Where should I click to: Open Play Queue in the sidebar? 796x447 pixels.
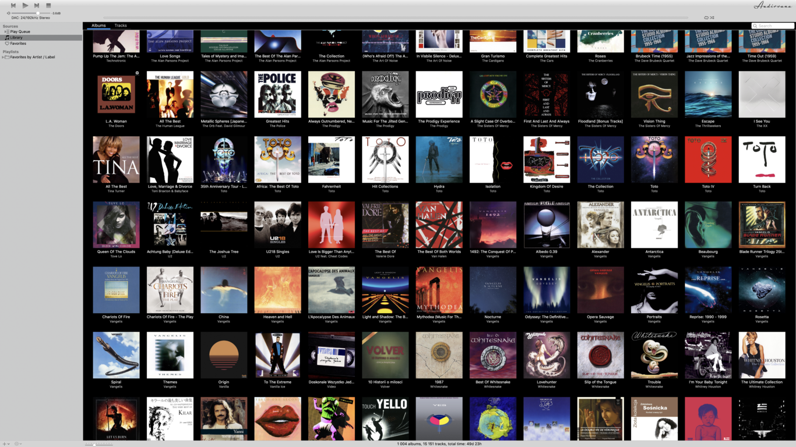(x=20, y=31)
